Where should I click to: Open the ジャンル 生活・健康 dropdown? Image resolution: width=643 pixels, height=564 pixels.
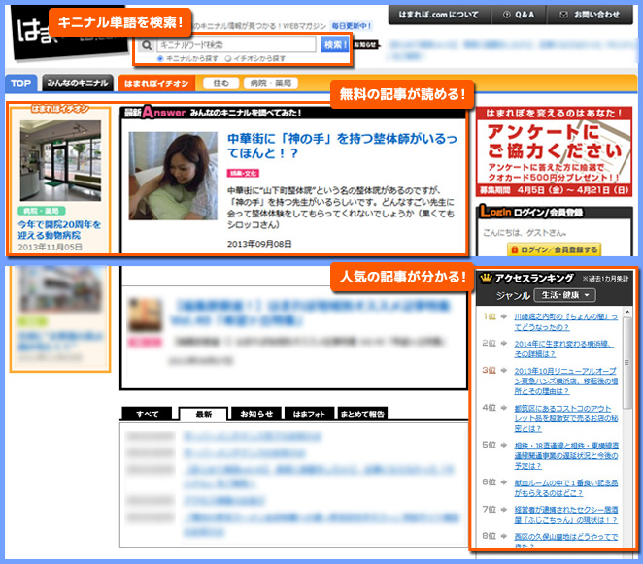tap(568, 294)
